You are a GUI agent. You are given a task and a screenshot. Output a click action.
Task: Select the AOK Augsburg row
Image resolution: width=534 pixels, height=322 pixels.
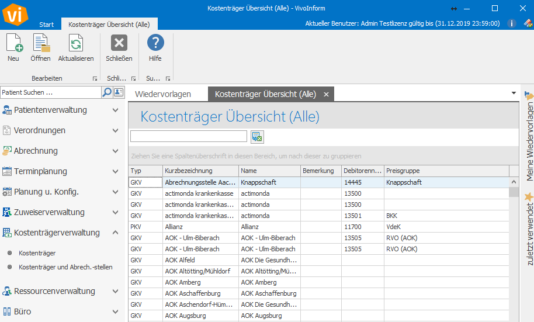318,316
